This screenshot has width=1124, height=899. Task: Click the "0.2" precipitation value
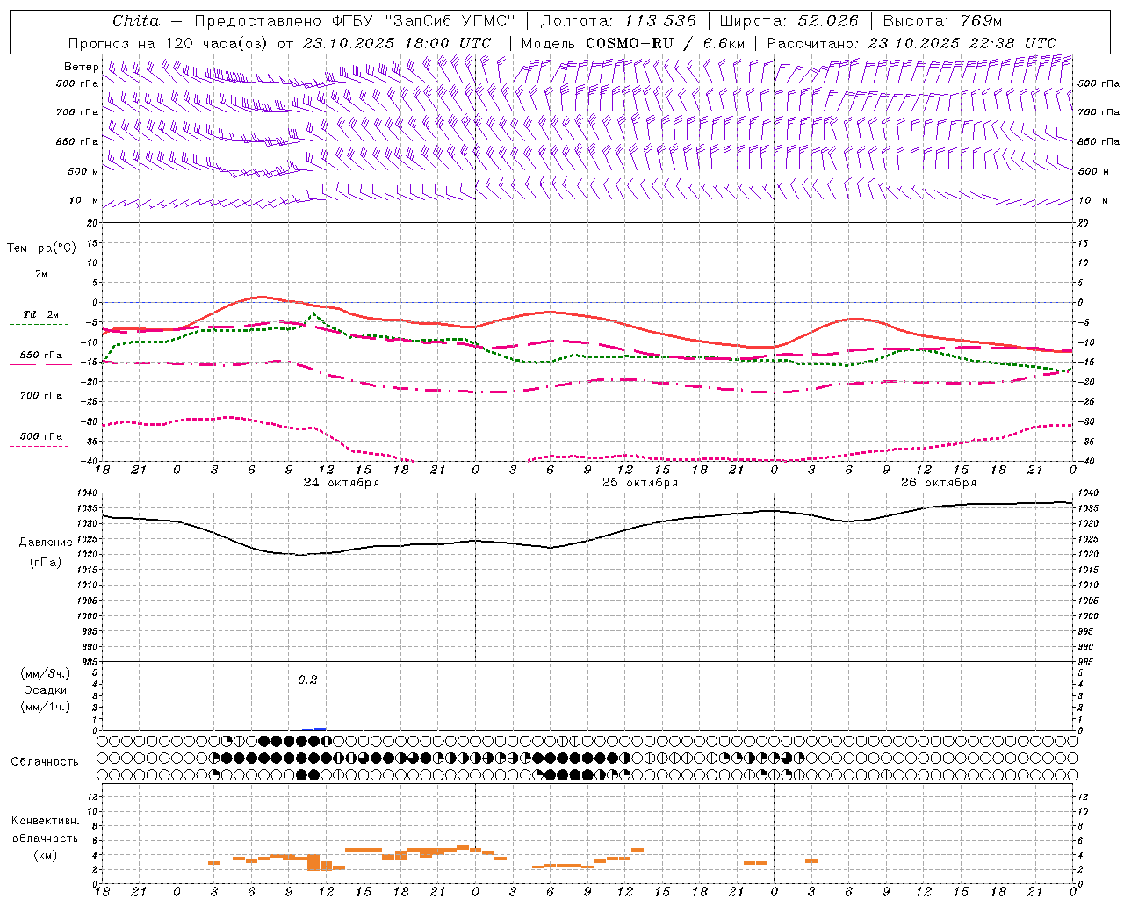click(x=307, y=680)
